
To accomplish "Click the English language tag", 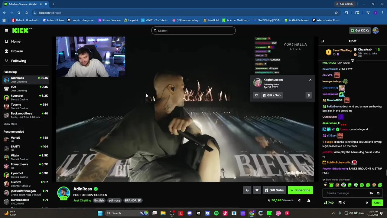I will (99, 200).
